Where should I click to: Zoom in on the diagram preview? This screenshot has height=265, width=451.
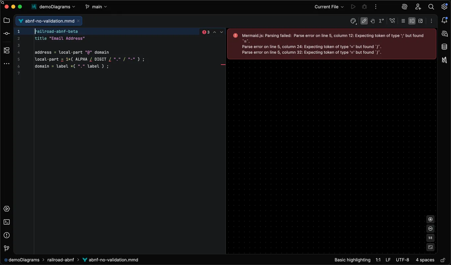430,219
